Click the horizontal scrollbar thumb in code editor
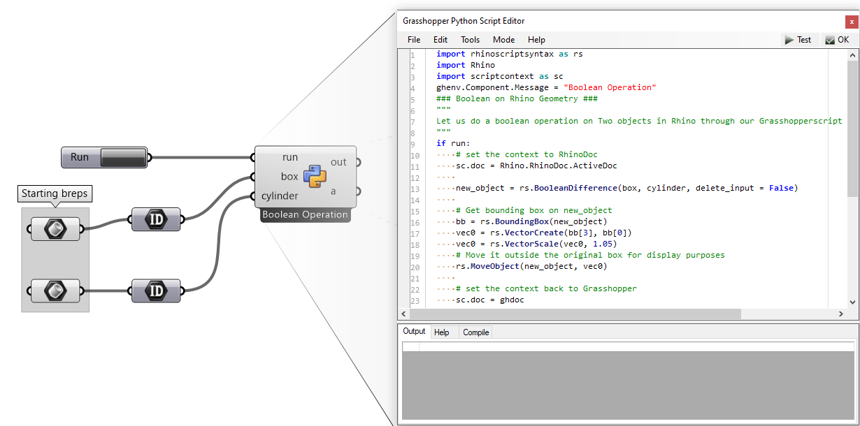 (x=575, y=314)
